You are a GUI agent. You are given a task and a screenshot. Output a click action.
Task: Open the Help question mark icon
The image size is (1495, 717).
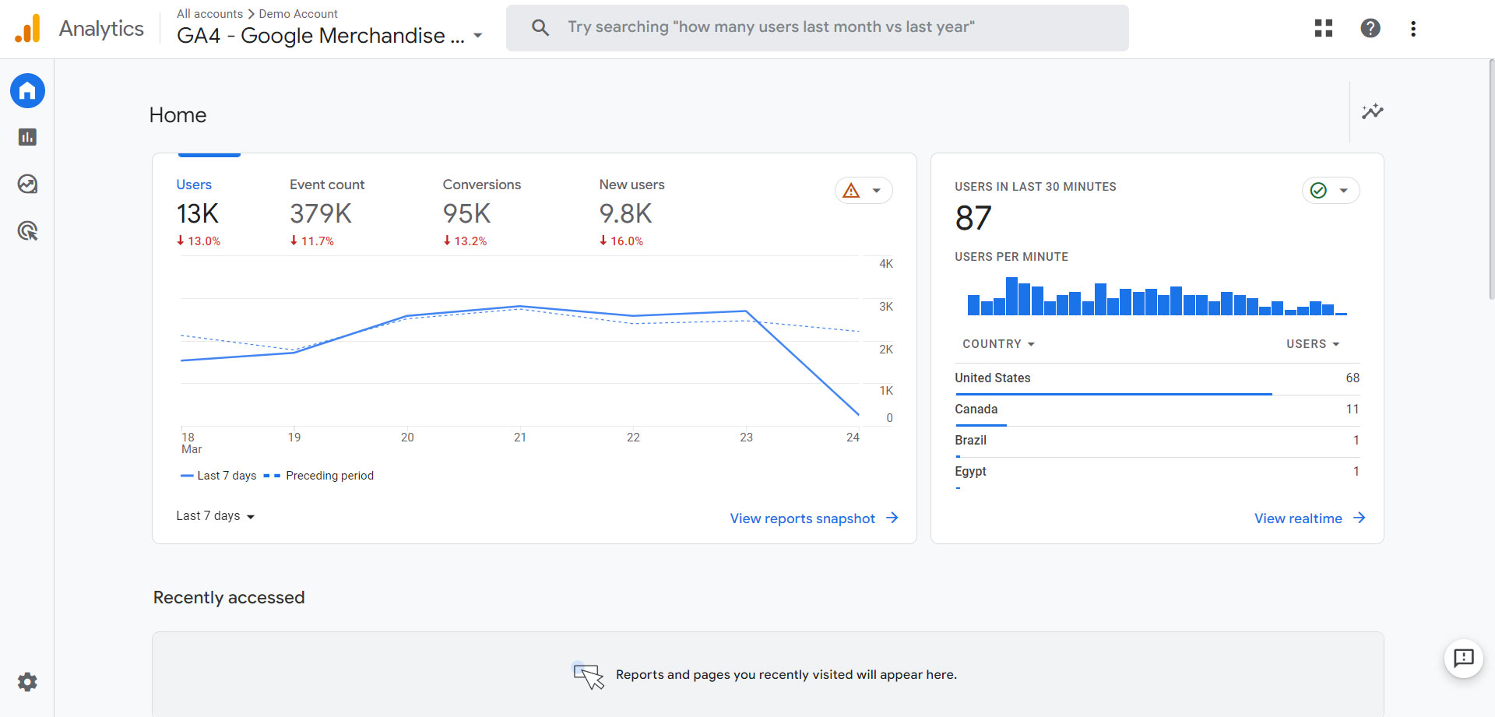[x=1370, y=29]
